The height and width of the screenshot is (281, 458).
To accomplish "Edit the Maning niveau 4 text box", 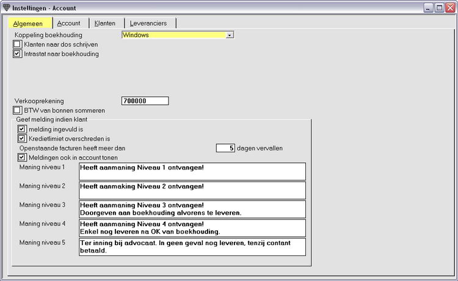I will click(x=192, y=228).
